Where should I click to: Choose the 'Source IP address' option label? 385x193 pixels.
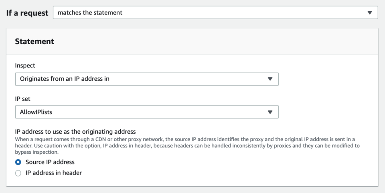tap(50, 162)
